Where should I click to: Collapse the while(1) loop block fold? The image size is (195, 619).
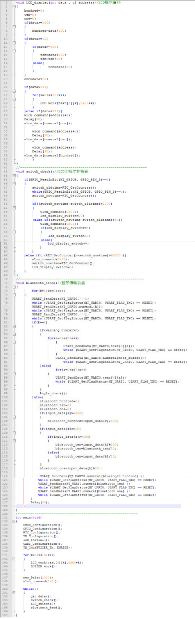14,592
